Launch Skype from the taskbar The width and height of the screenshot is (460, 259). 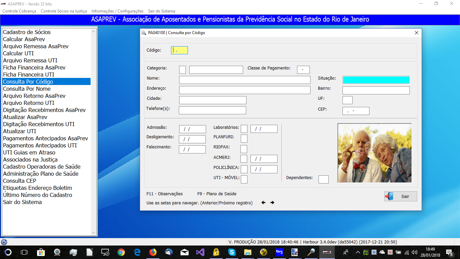point(232,252)
